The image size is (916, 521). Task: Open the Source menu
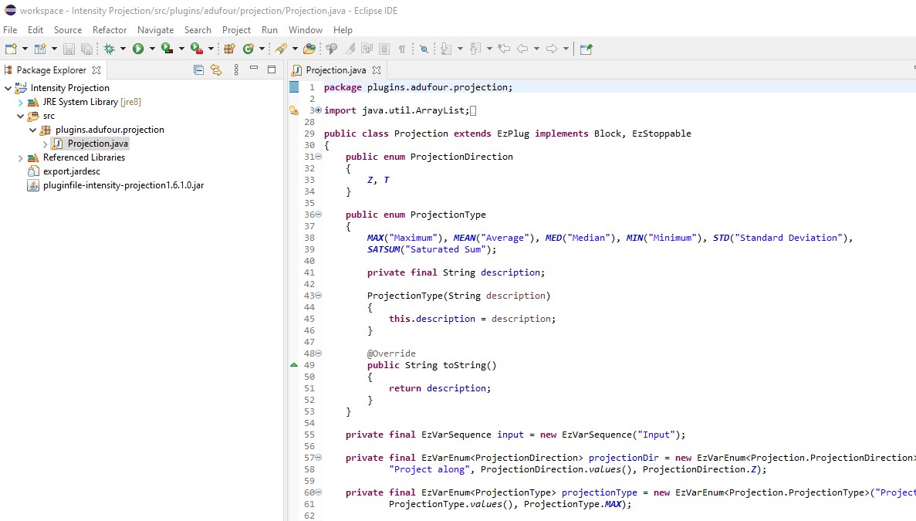pyautogui.click(x=67, y=29)
